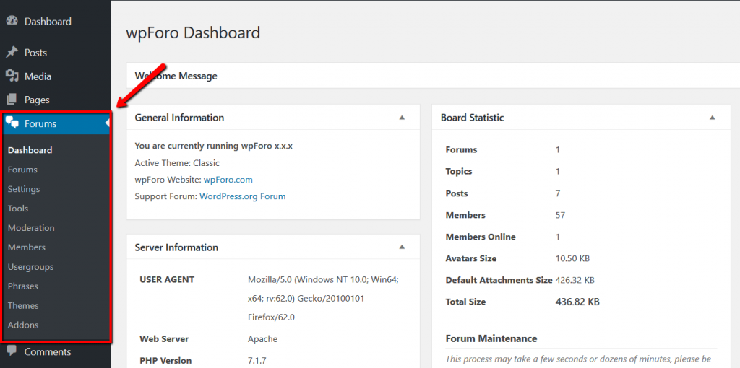Visit the wpForo.com link
The height and width of the screenshot is (368, 740).
[x=228, y=180]
